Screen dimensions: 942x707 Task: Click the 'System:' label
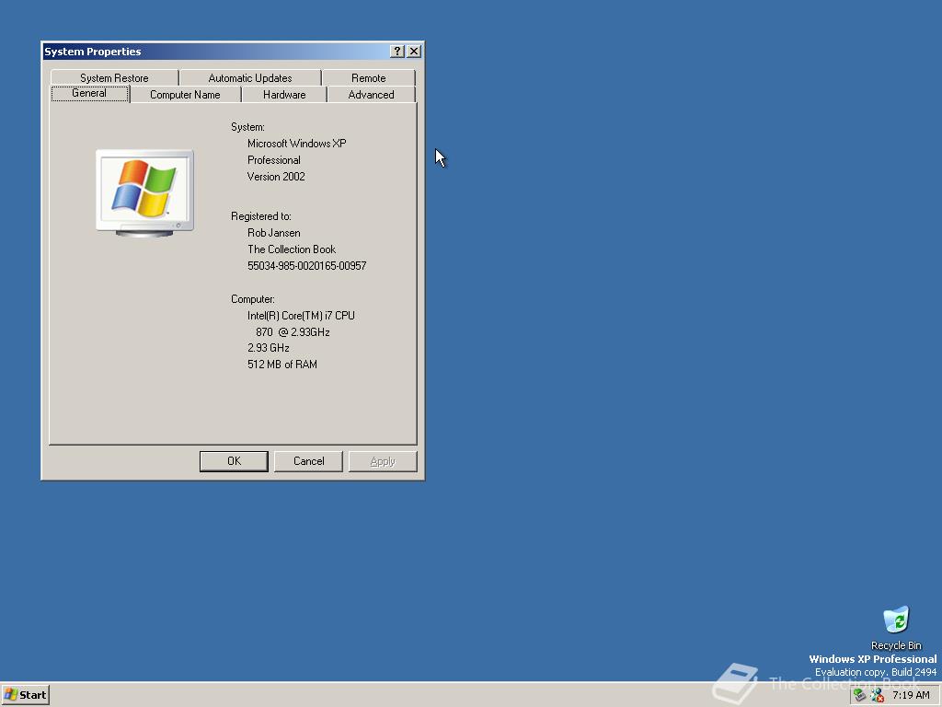click(x=247, y=127)
